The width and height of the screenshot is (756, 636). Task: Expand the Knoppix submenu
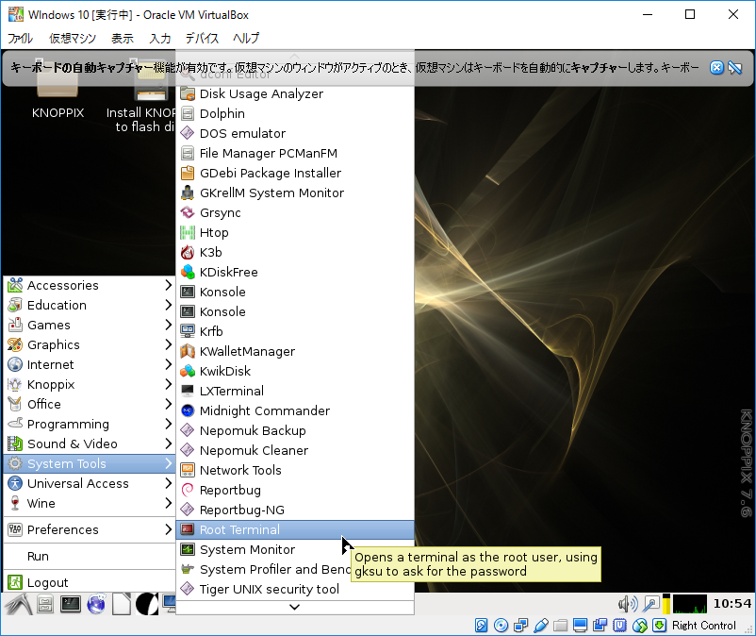(x=90, y=384)
